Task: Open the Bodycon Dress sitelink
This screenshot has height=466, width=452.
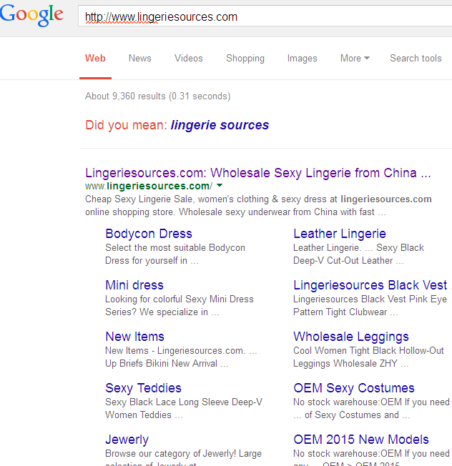Action: coord(149,234)
